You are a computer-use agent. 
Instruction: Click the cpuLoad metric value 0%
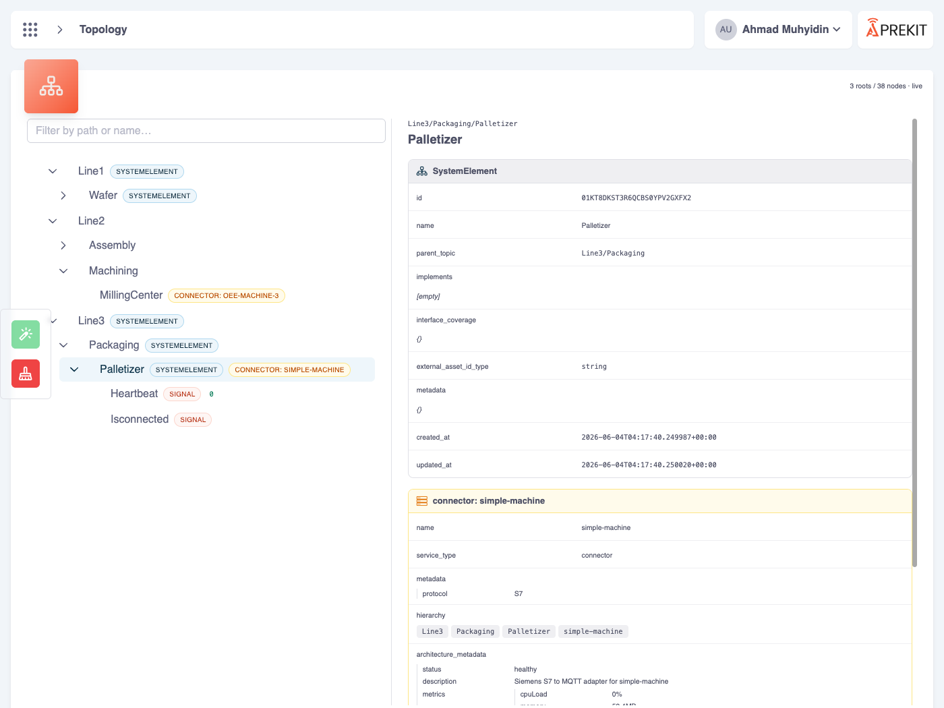pyautogui.click(x=617, y=695)
